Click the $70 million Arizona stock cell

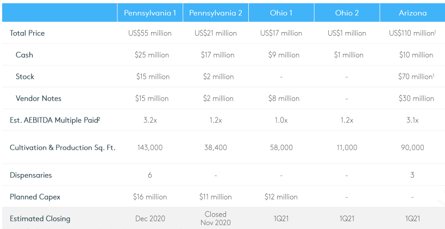pos(415,77)
